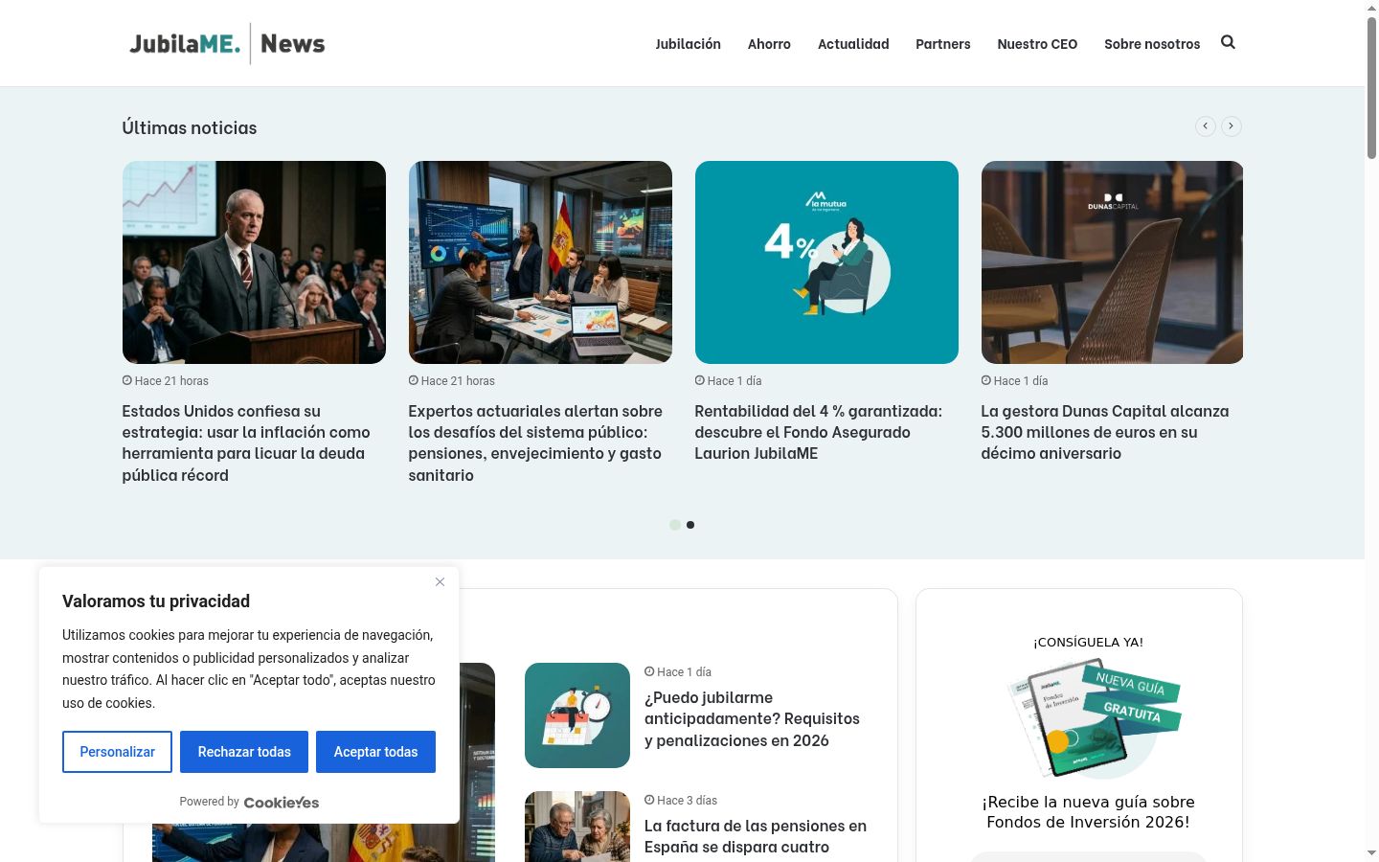Open the CookieYes powered-by logo
Image resolution: width=1379 pixels, height=862 pixels.
[x=282, y=803]
